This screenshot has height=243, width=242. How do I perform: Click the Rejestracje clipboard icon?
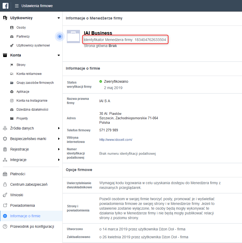(5, 149)
